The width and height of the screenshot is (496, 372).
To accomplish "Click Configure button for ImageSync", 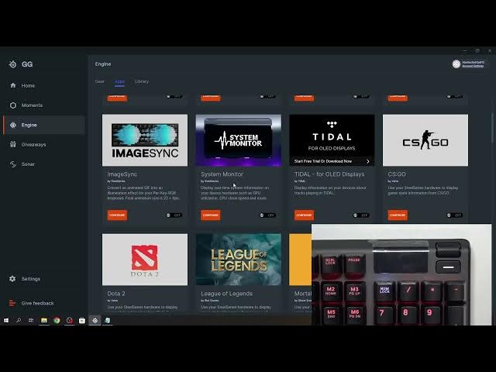I will [117, 215].
